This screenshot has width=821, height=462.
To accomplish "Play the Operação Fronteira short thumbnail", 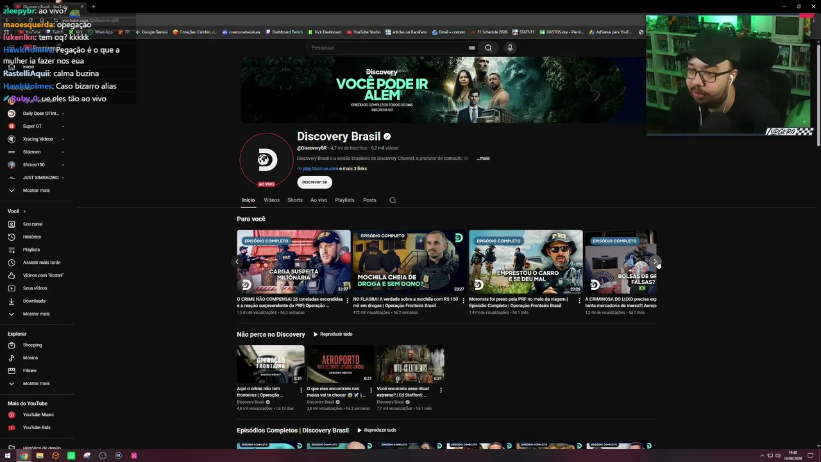I will click(x=271, y=364).
